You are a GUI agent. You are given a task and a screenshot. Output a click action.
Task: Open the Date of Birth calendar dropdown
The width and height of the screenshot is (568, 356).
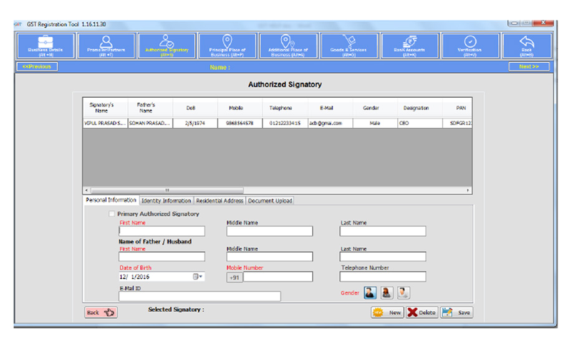(x=198, y=277)
